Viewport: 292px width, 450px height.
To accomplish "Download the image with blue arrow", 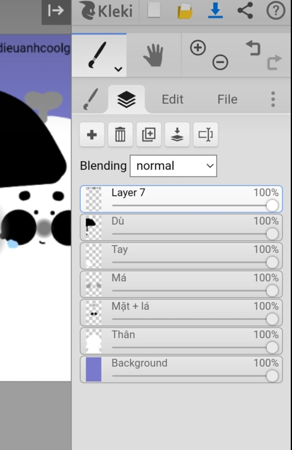I will [x=215, y=11].
